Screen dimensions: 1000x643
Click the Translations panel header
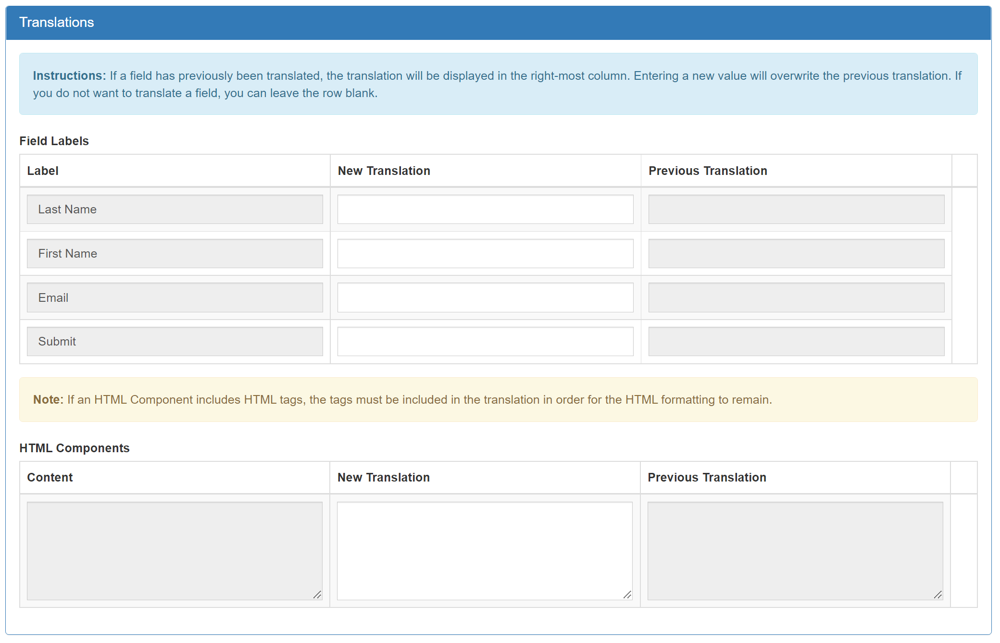(498, 23)
